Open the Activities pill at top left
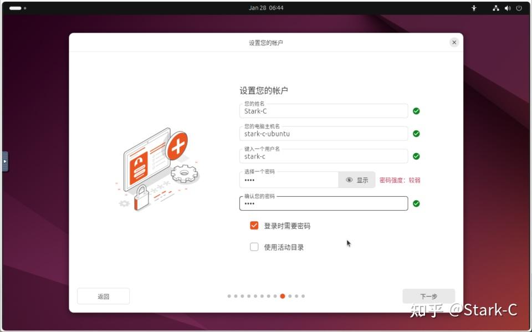The image size is (532, 332). 18,8
